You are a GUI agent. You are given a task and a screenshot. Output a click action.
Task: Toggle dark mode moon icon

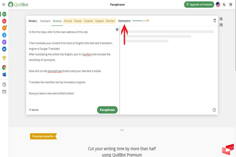click(224, 4)
